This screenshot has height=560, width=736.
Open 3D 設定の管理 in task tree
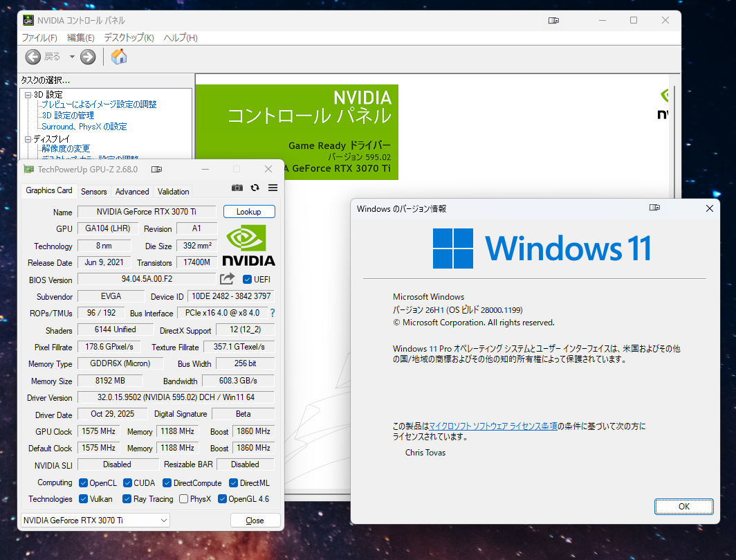(x=68, y=116)
